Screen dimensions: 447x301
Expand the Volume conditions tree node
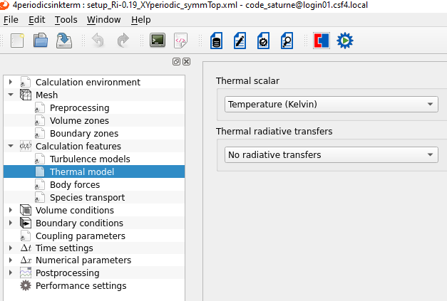pos(11,210)
